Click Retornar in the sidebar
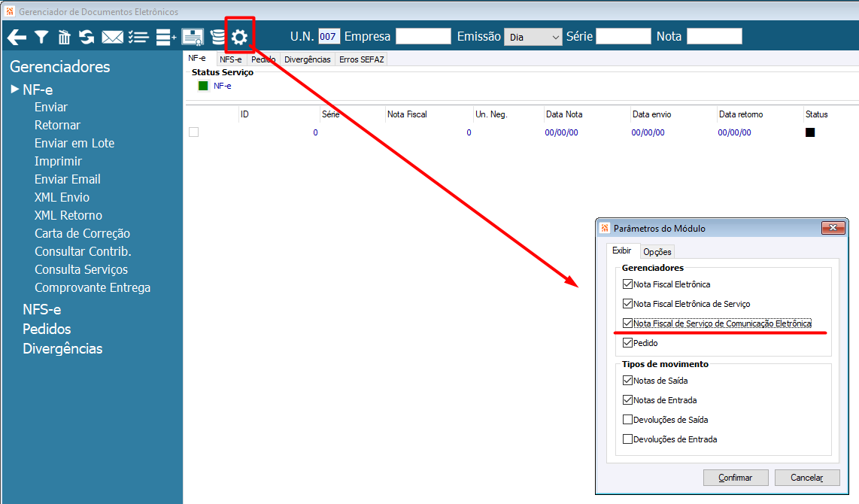Screen dimensions: 859x504 [57, 125]
